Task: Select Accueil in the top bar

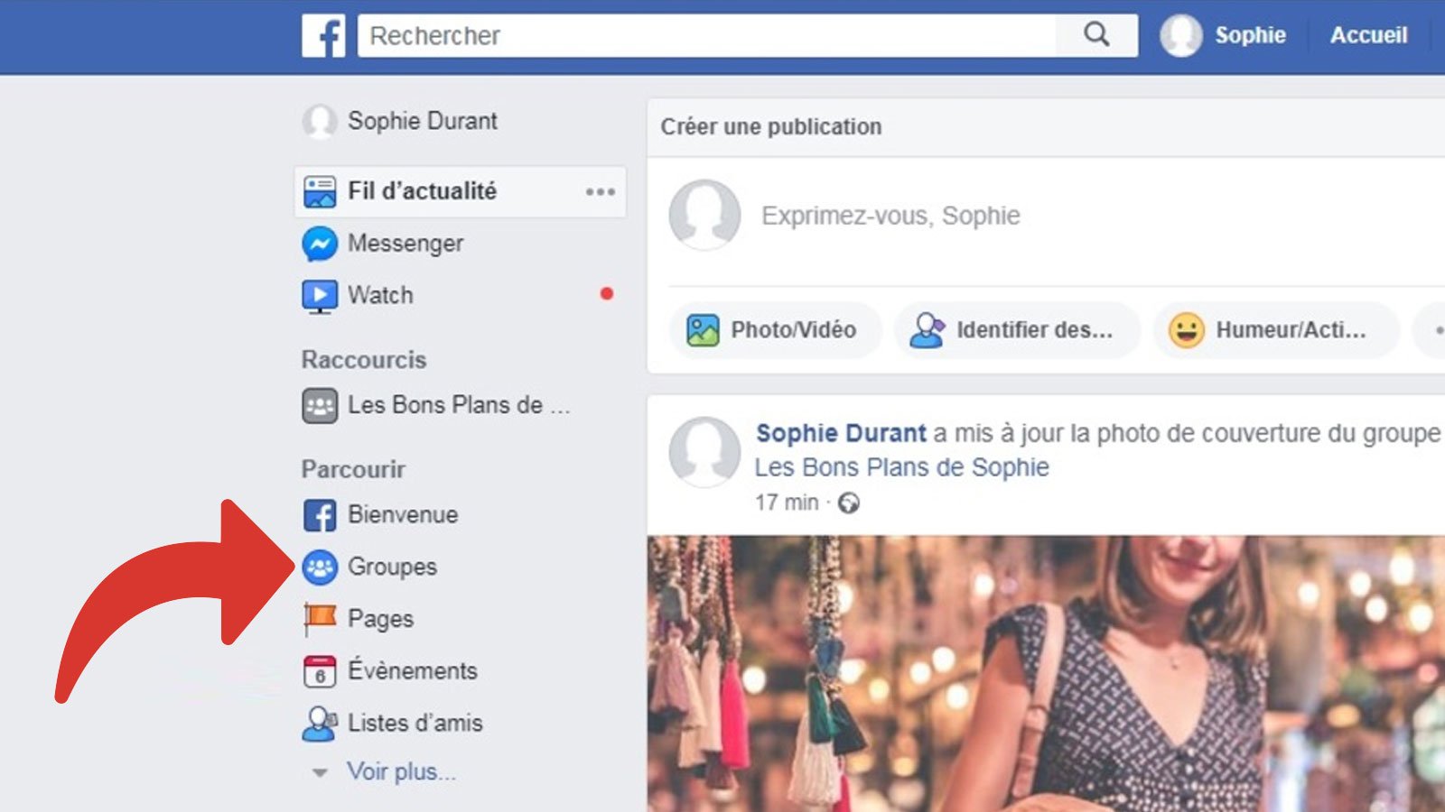Action: coord(1369,36)
